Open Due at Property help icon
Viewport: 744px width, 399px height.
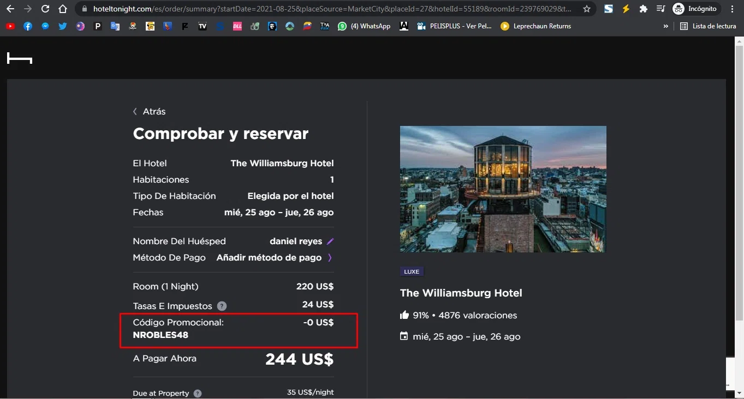point(198,394)
